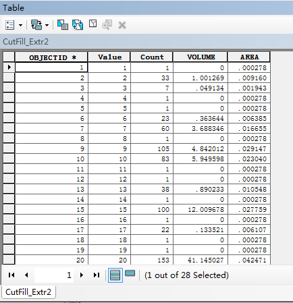Click the Related Tables icon
Screen dimensions: 293x303
click(36, 25)
